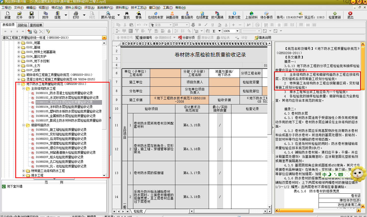Image resolution: width=367 pixels, height=217 pixels.
Task: Click the NO重新编号 renumber button
Action: coord(143,38)
